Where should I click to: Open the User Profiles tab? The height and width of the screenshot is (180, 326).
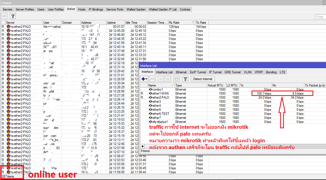pos(55,9)
